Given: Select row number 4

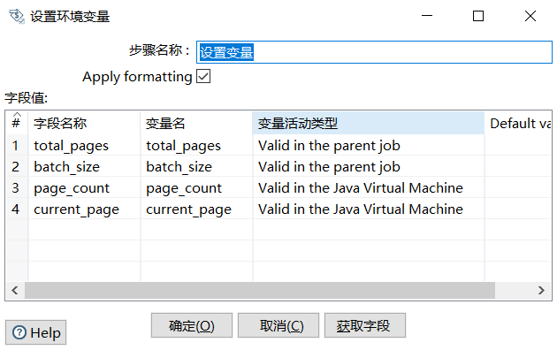Looking at the screenshot, I should [16, 209].
